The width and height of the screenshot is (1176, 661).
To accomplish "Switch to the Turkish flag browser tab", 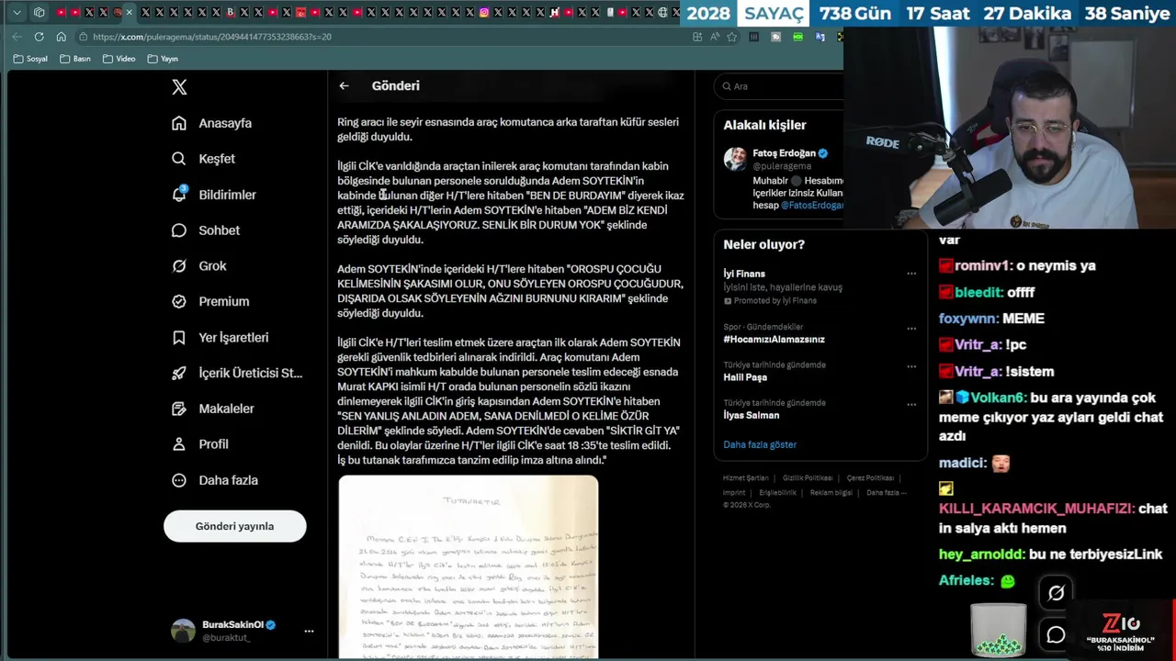I will 300,13.
